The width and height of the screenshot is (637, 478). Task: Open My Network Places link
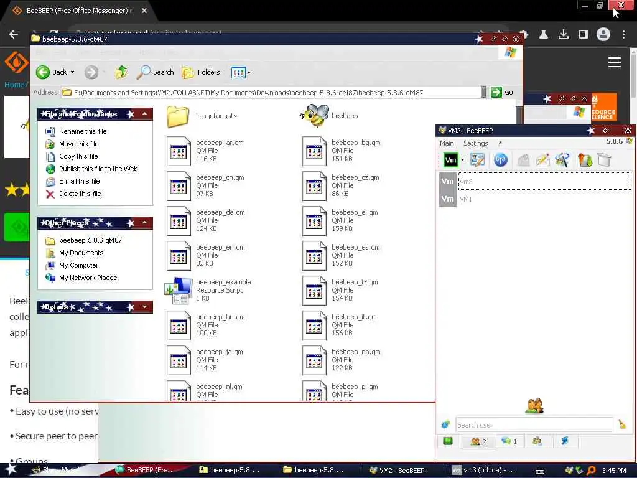pos(88,278)
